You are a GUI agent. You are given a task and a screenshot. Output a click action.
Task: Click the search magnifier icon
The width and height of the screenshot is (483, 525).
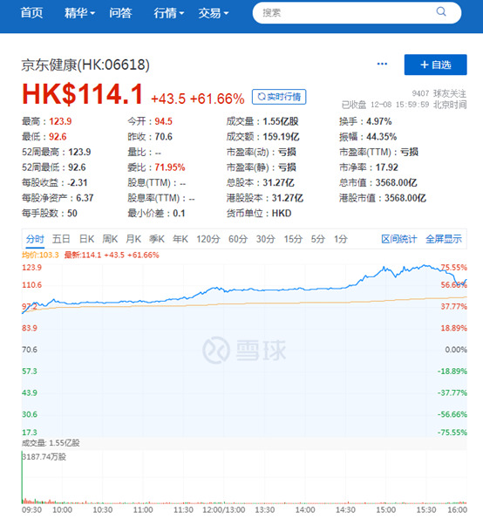click(441, 12)
